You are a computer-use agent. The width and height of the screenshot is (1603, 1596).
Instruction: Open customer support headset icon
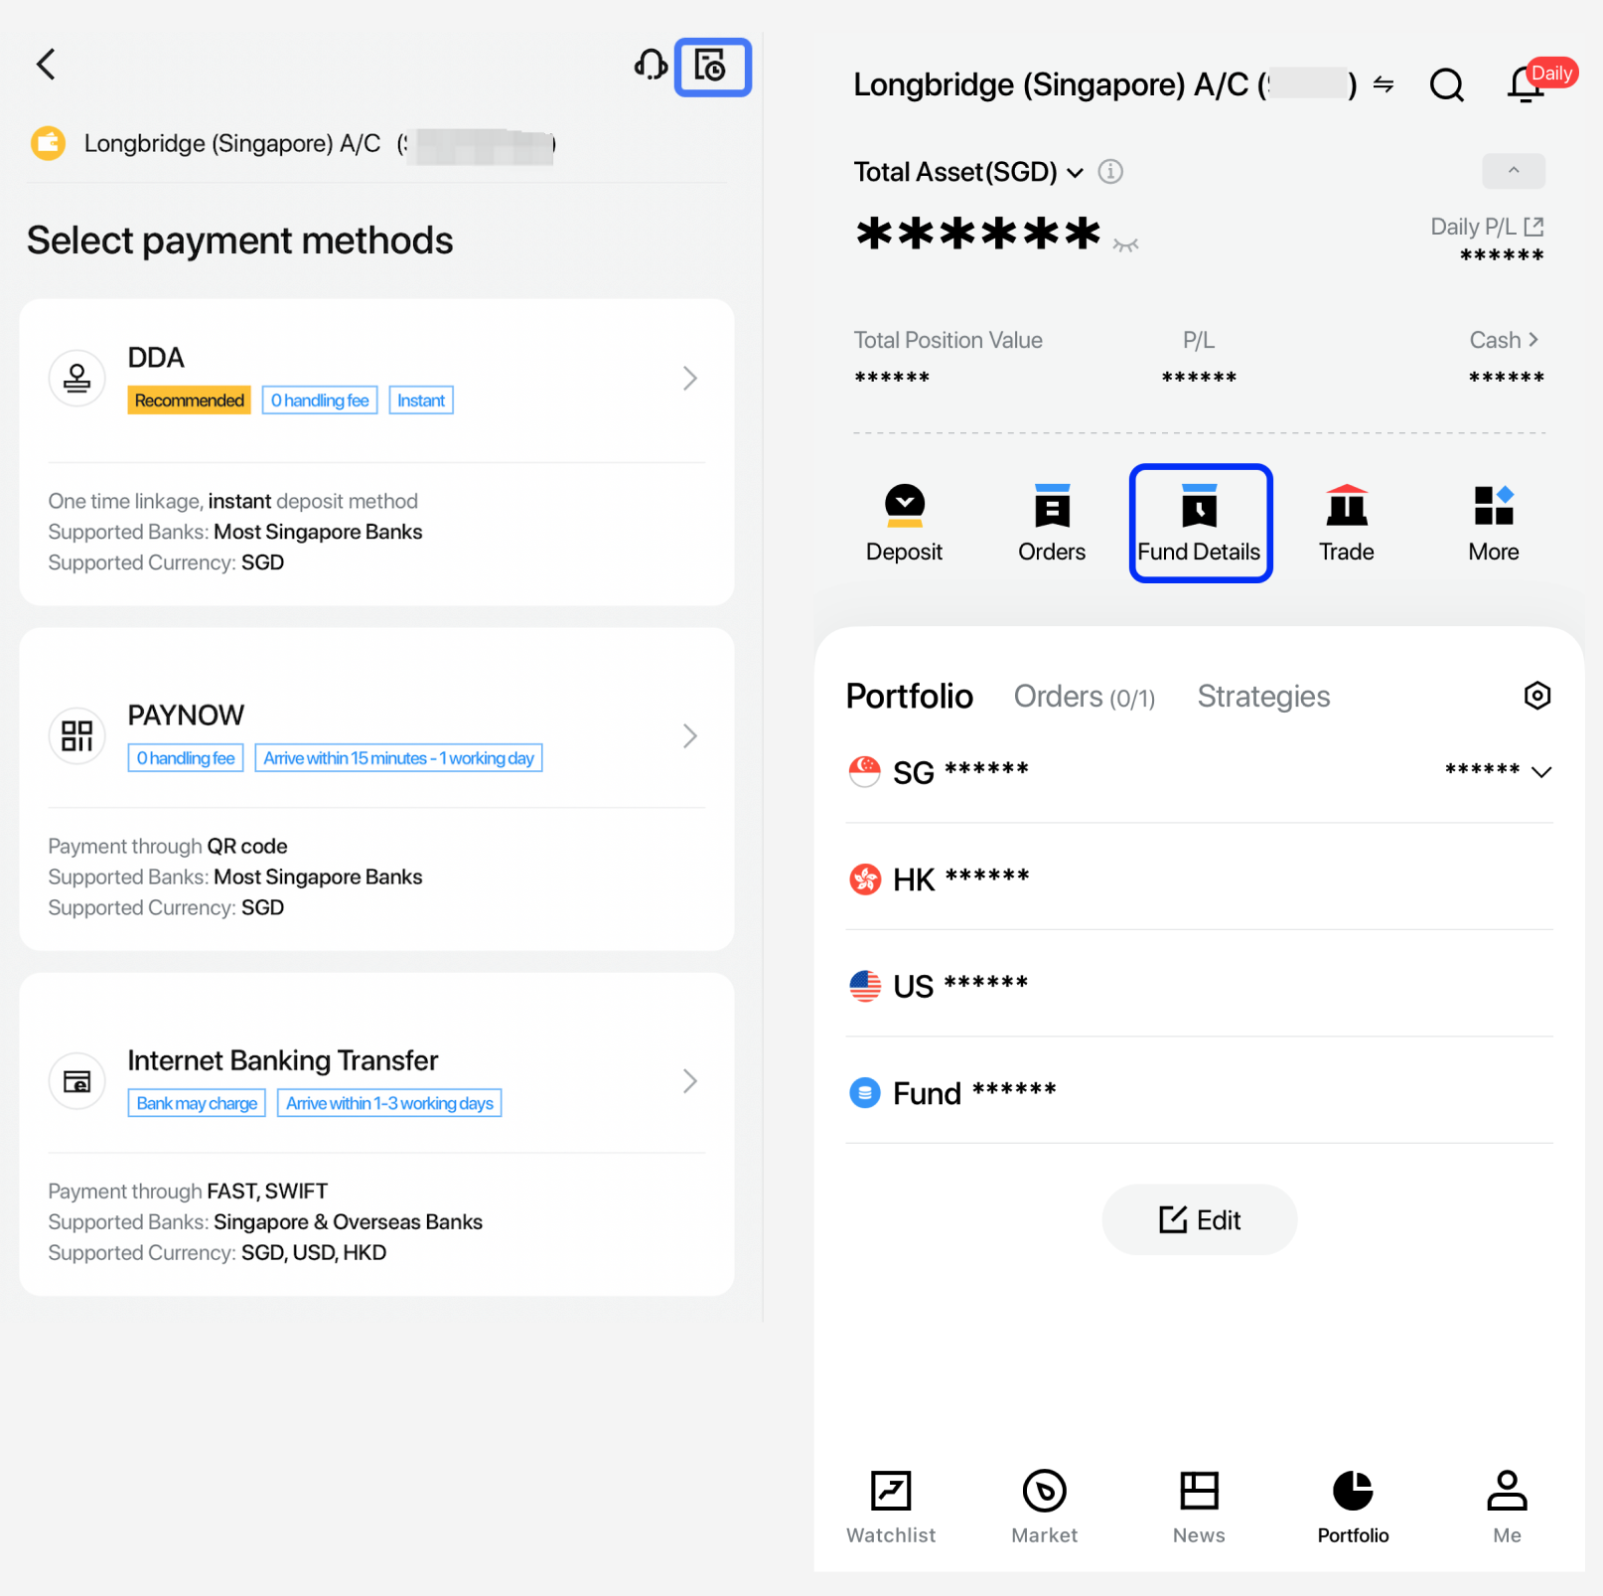click(651, 66)
